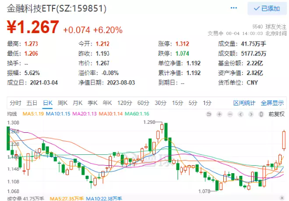Click the 均线 label

point(12,114)
